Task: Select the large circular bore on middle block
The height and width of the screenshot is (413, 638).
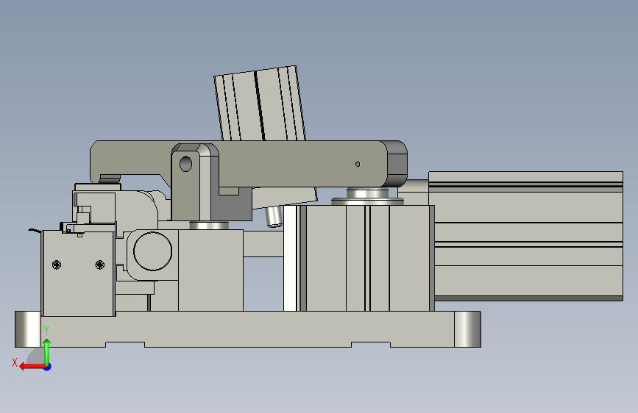Action: [x=152, y=251]
